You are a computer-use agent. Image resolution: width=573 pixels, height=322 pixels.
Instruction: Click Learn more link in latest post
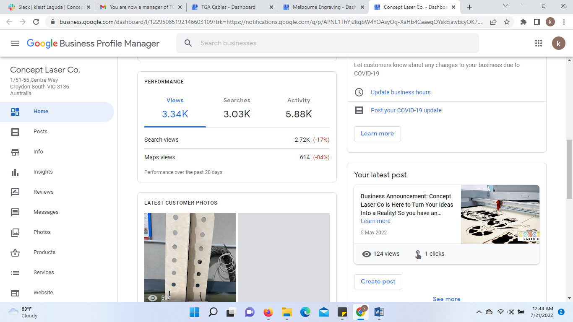[375, 221]
